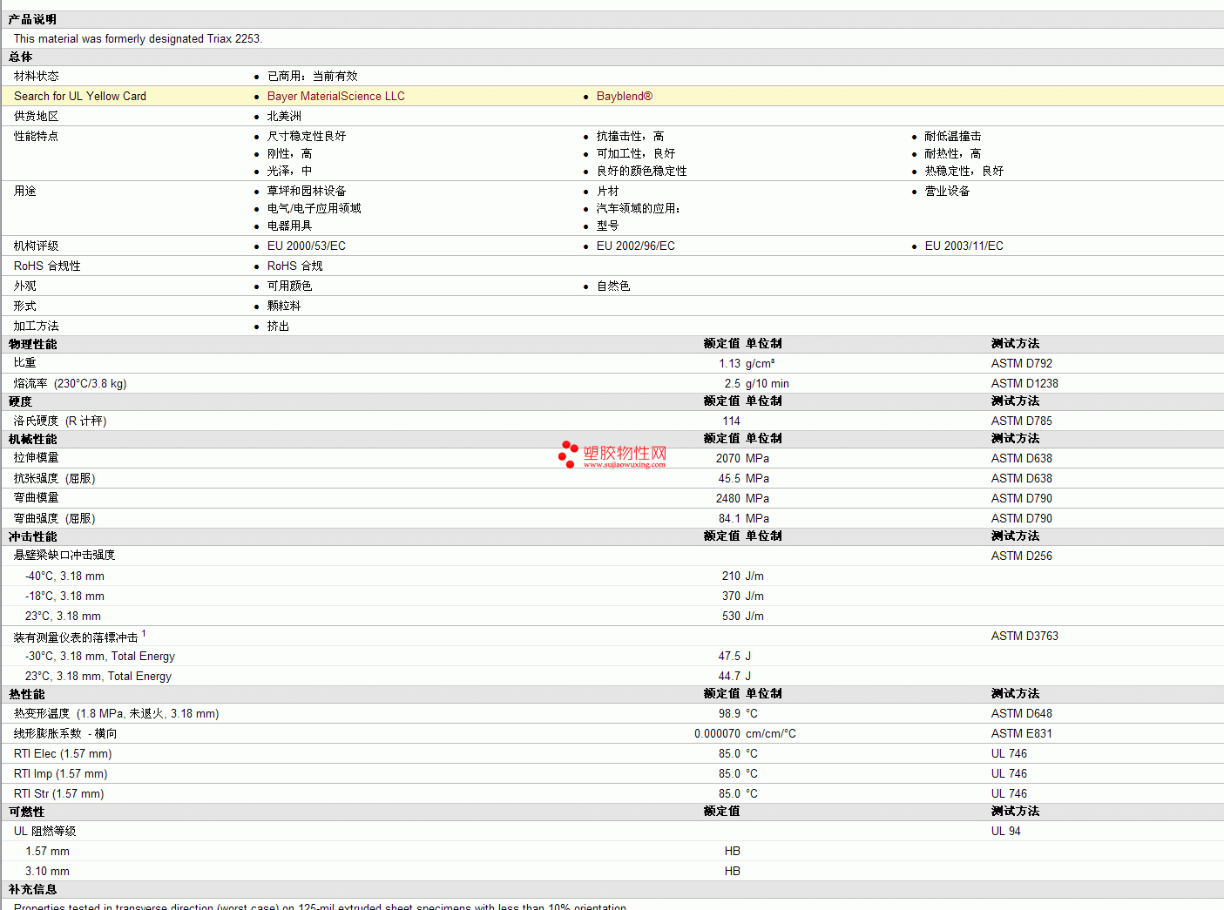Click the 营业设备 use entry
This screenshot has width=1224, height=910.
pyautogui.click(x=947, y=191)
